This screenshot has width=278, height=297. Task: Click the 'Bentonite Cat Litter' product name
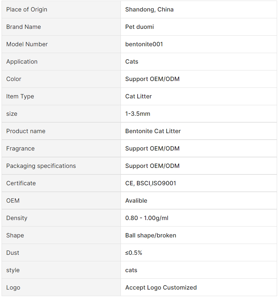[153, 131]
